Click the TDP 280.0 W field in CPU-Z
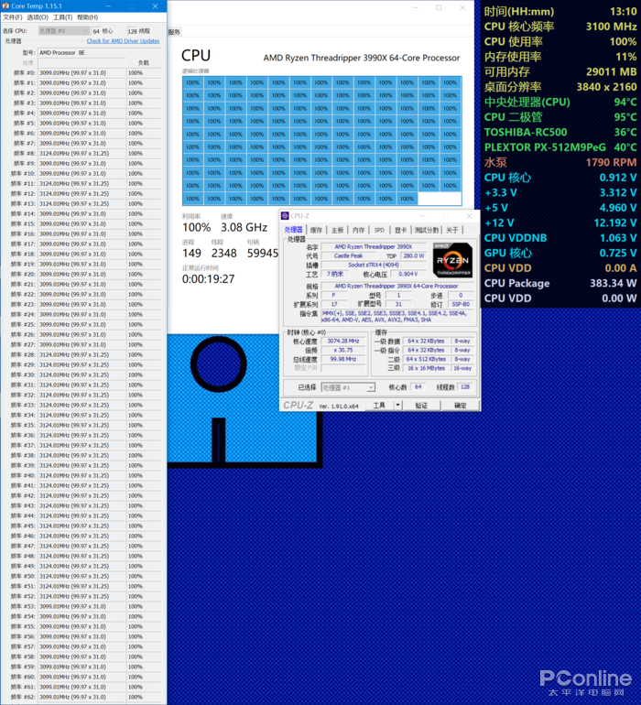 [x=414, y=255]
